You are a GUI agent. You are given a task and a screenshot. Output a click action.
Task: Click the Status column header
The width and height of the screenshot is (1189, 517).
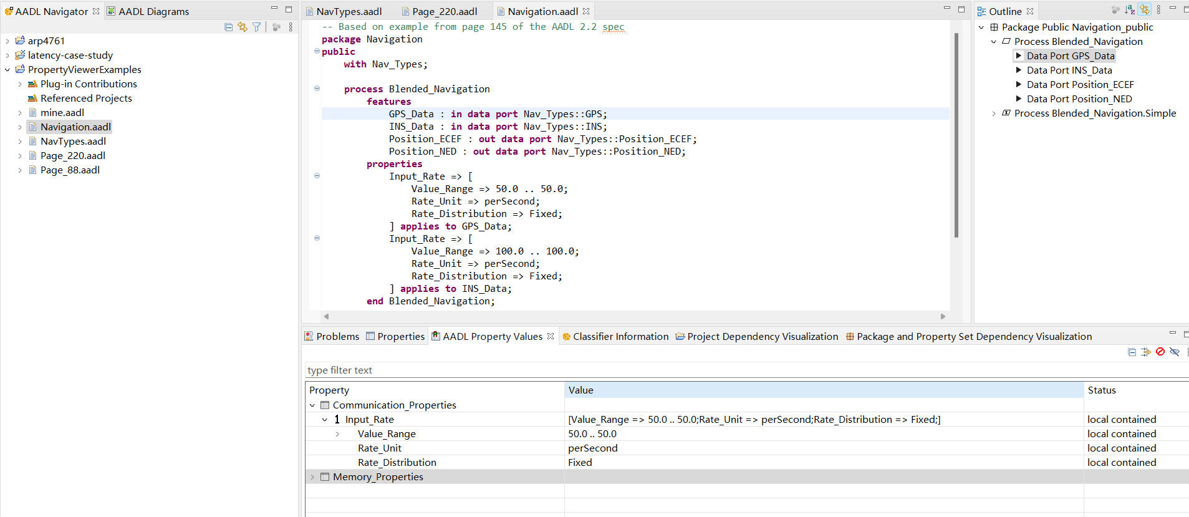click(1137, 390)
